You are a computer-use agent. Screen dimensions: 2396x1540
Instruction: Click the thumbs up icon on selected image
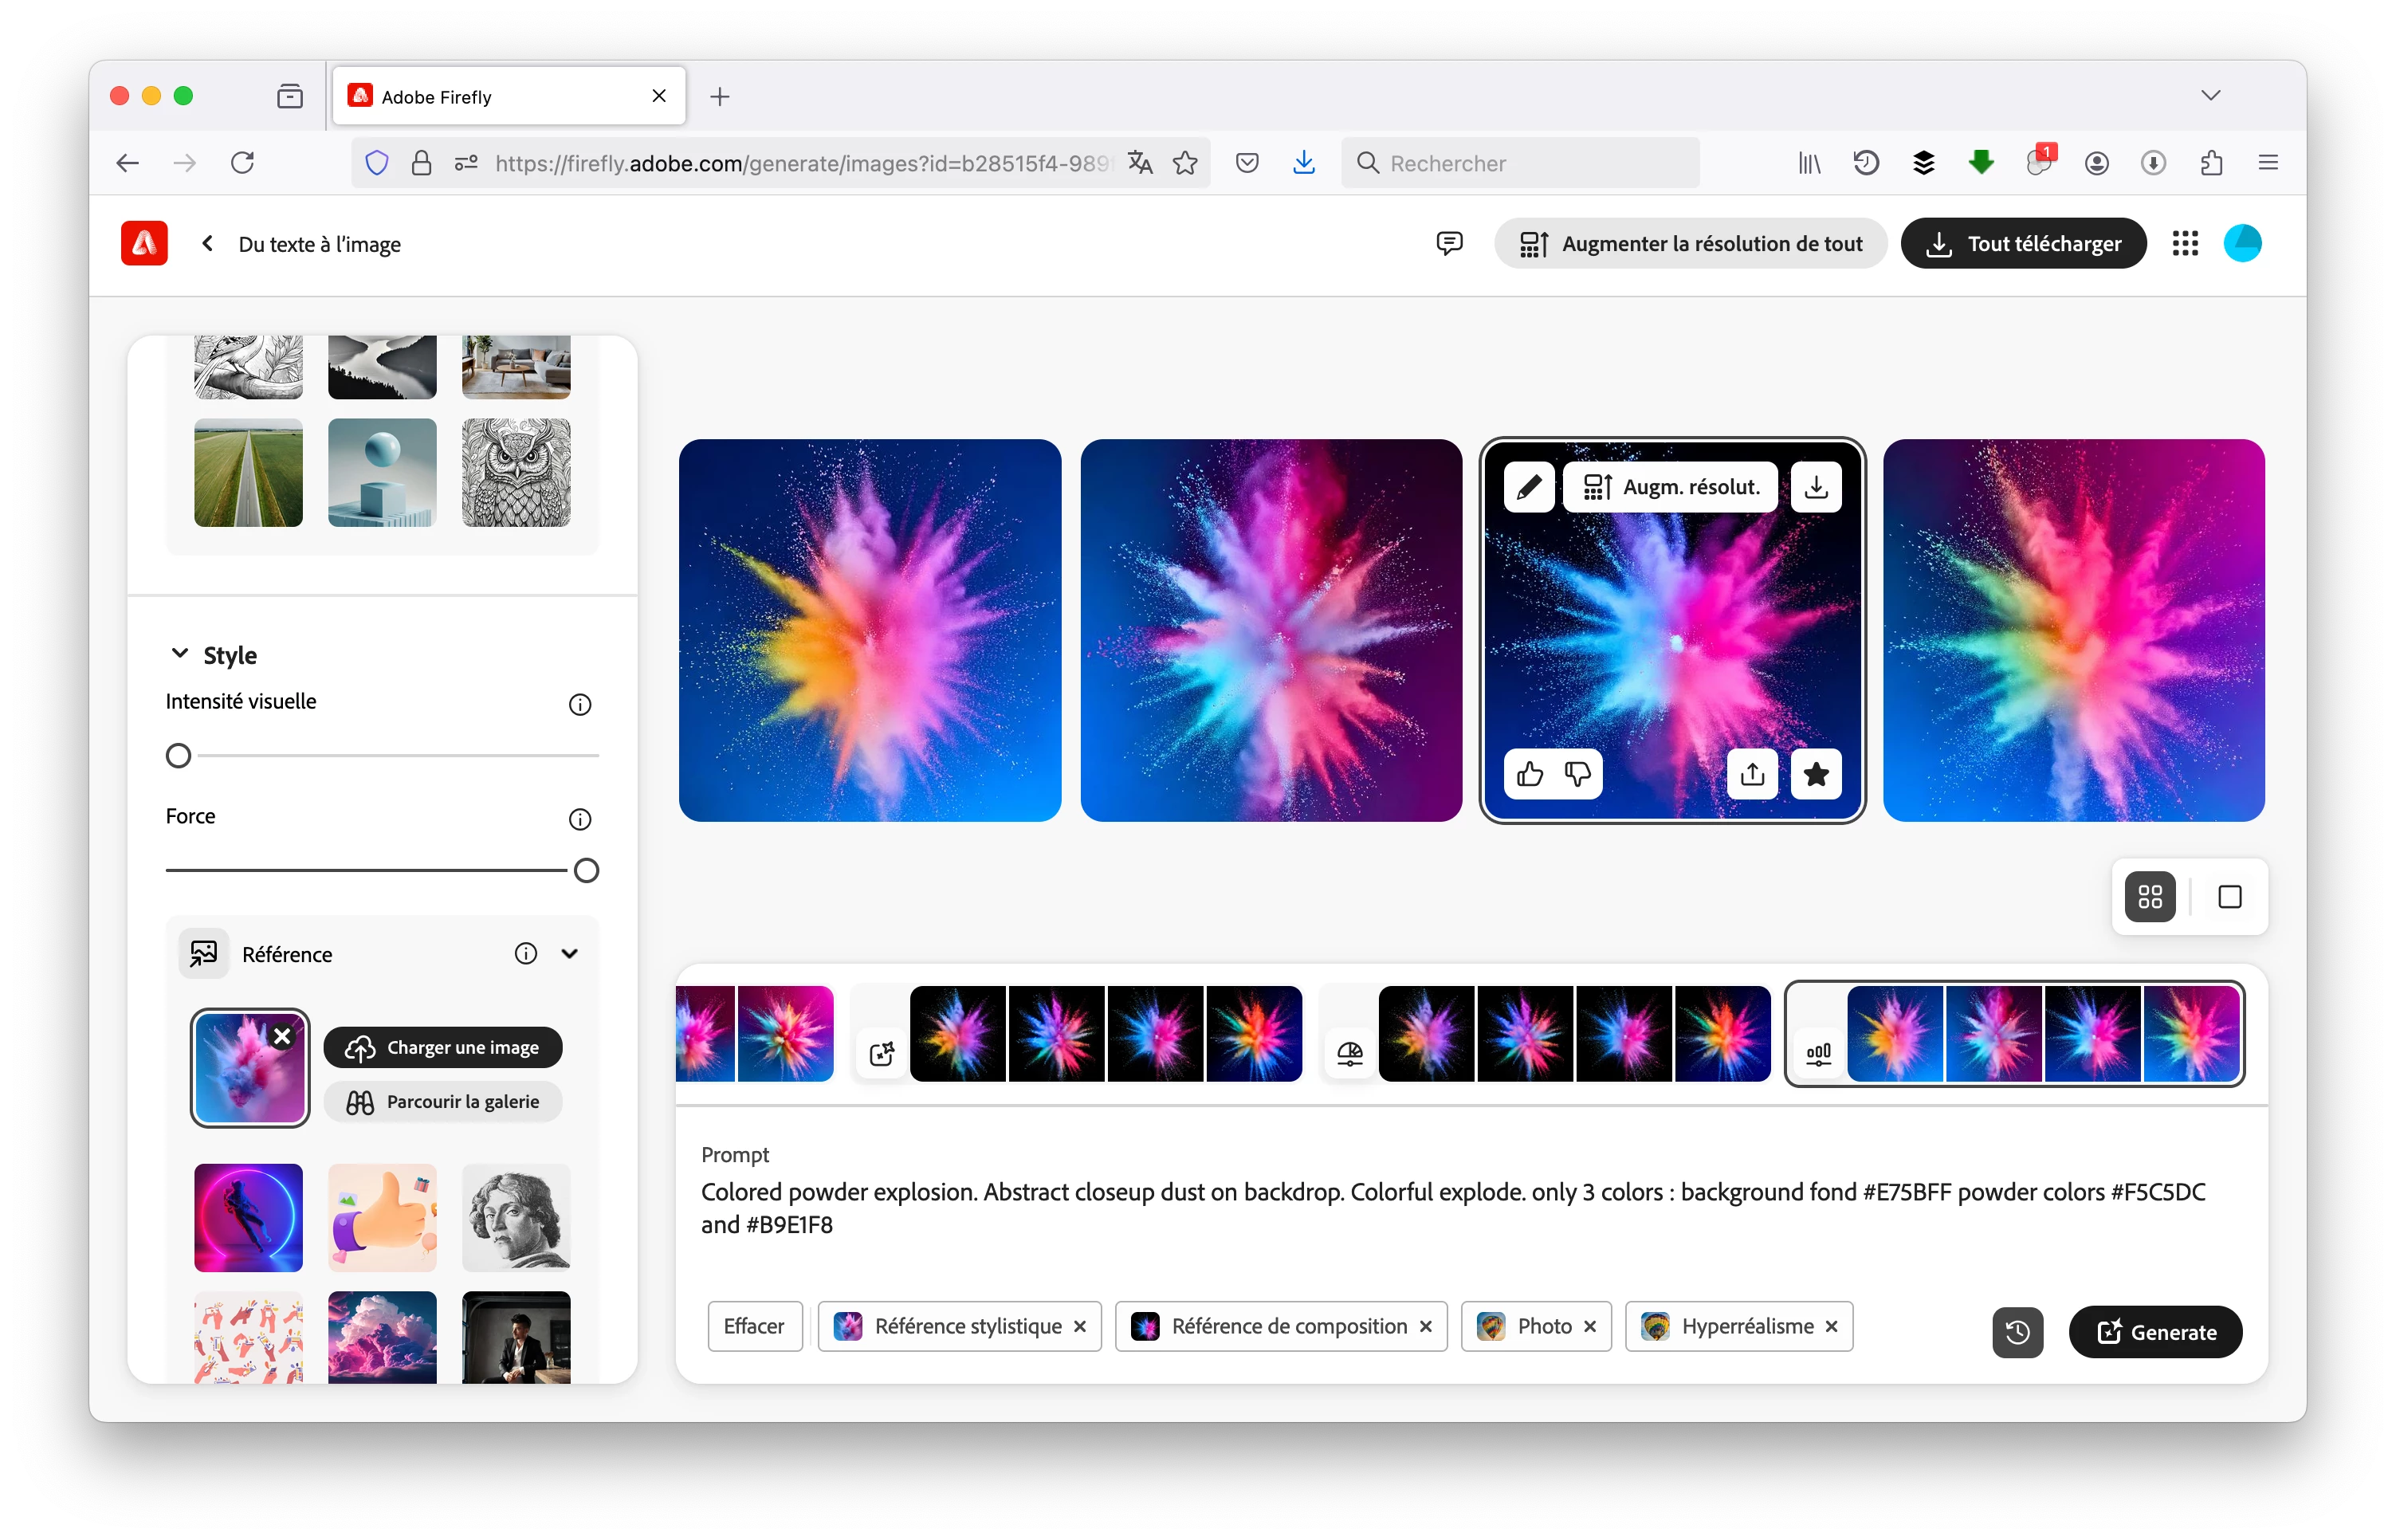click(1529, 774)
